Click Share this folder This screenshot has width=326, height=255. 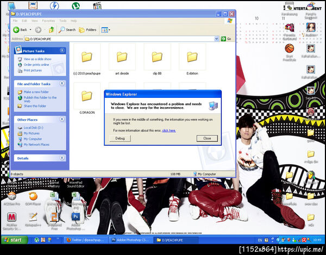click(x=35, y=106)
